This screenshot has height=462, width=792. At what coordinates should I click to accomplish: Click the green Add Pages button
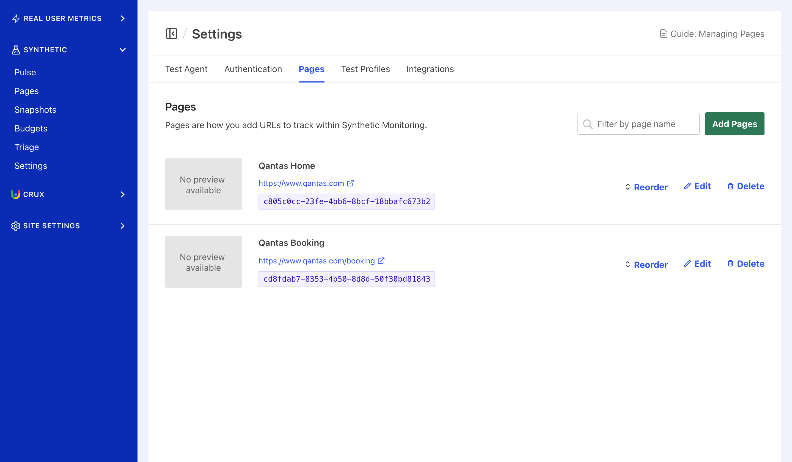point(735,123)
